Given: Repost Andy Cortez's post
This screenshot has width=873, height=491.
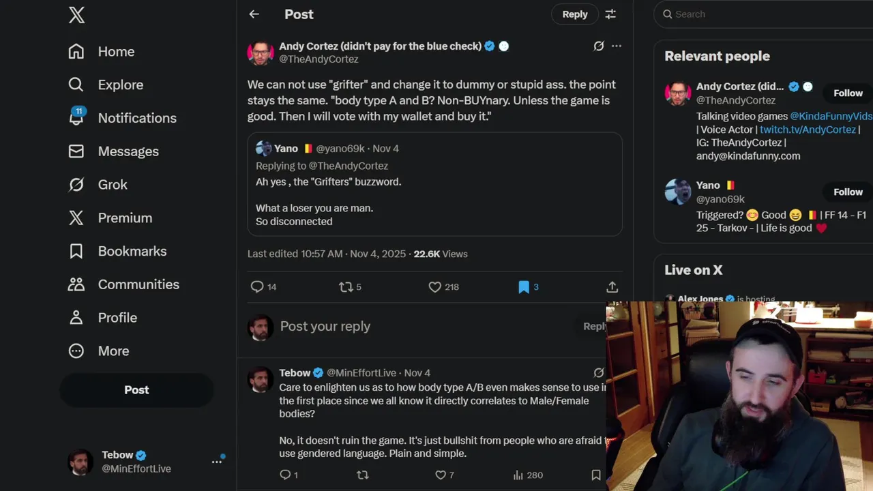Looking at the screenshot, I should [346, 287].
